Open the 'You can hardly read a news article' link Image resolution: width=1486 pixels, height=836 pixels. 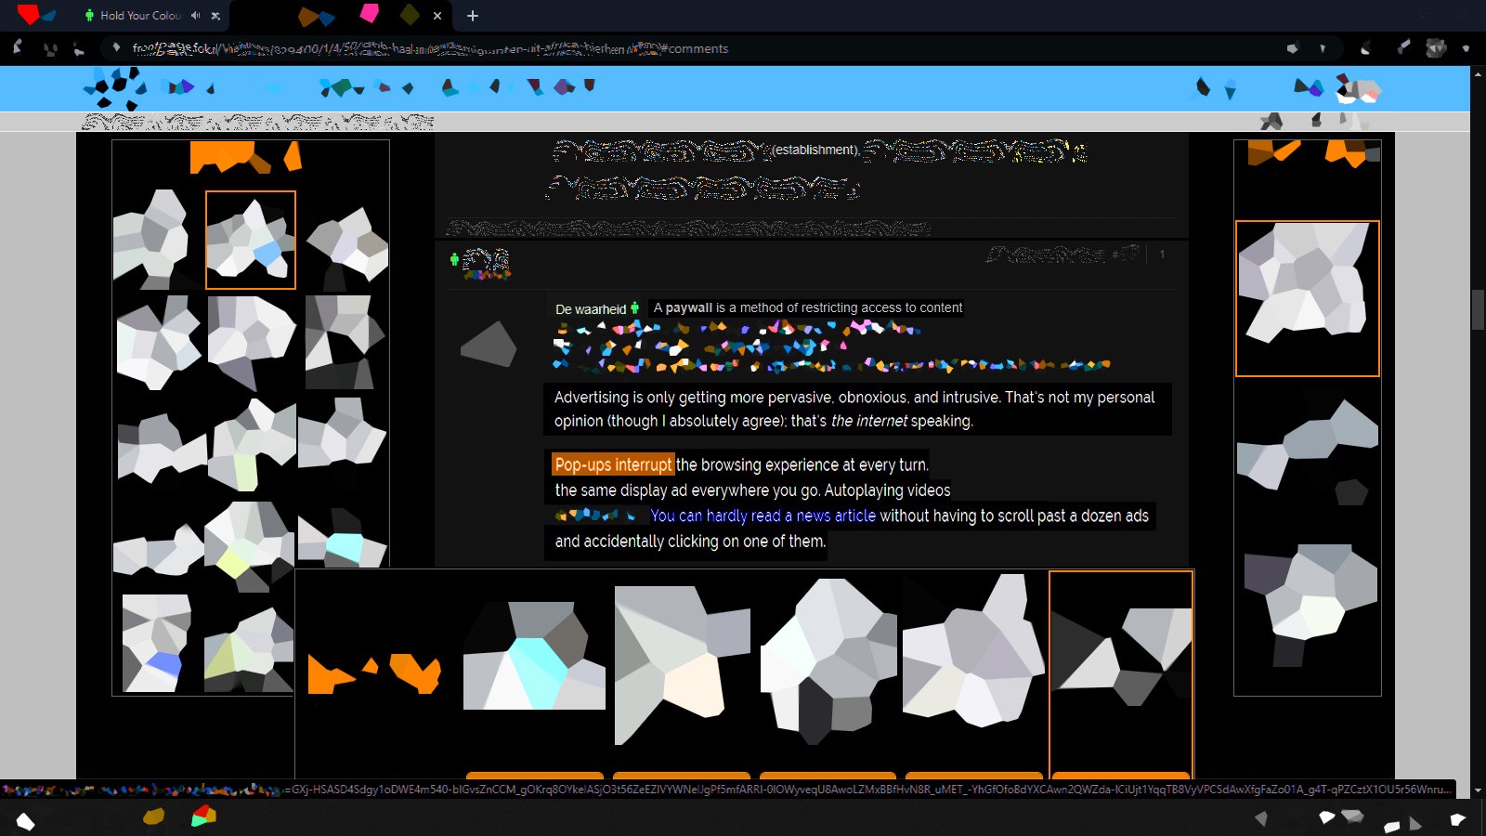[x=763, y=516]
